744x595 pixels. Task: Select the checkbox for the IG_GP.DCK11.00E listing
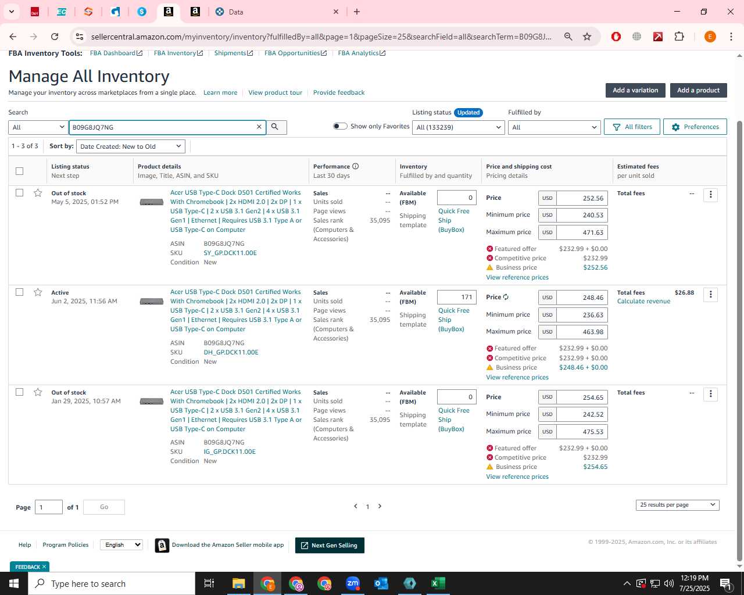pyautogui.click(x=20, y=392)
